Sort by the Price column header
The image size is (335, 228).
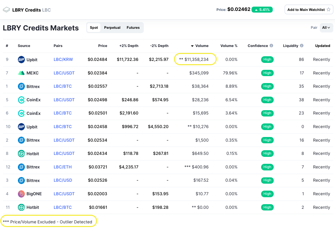pos(102,46)
